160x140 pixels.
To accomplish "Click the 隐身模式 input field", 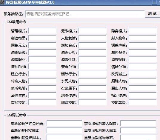I will click(143, 31).
